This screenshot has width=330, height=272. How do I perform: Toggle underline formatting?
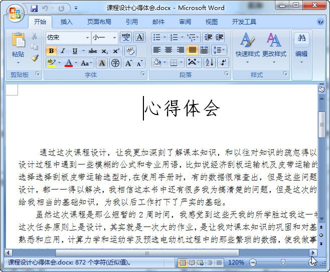[75, 51]
